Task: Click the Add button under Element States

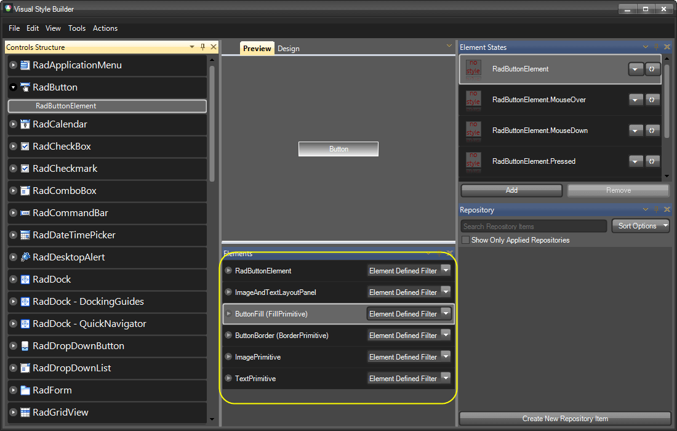Action: click(x=511, y=190)
